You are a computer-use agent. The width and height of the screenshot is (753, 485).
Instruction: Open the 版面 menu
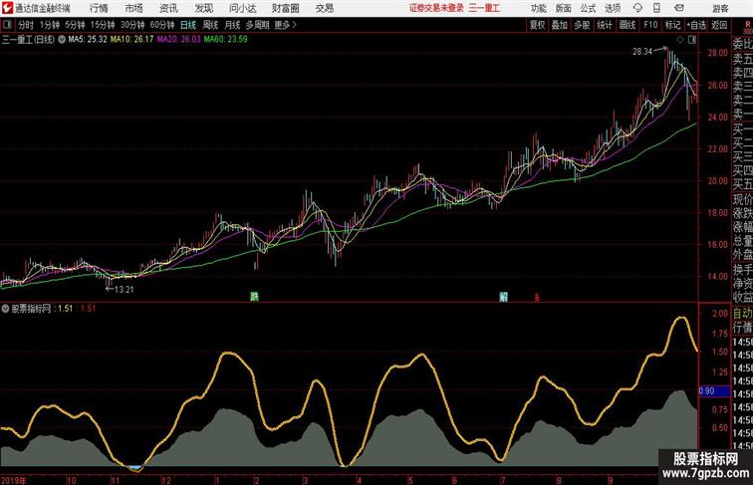click(x=564, y=8)
